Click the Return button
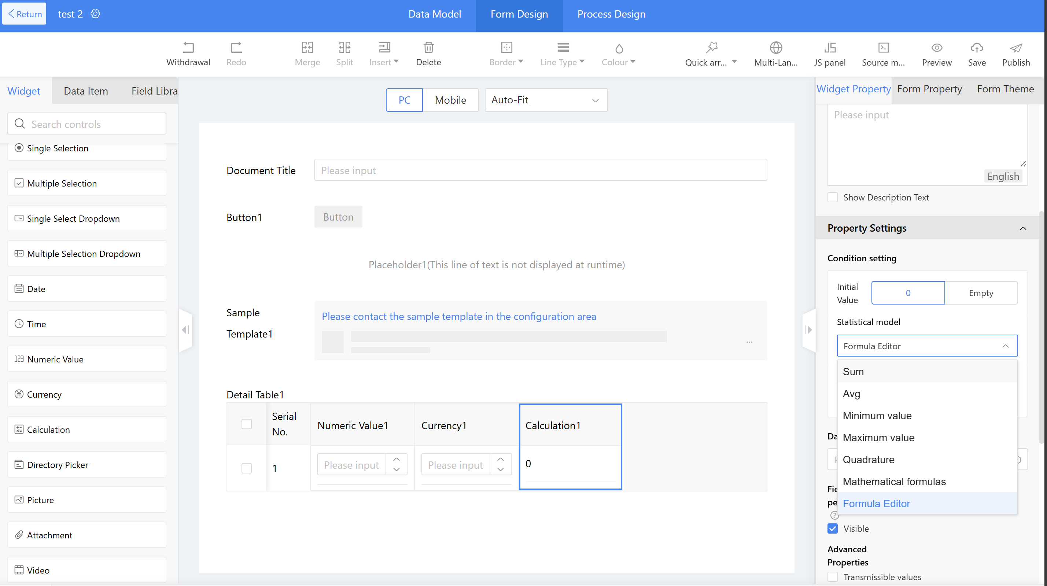The width and height of the screenshot is (1047, 586). pyautogui.click(x=25, y=14)
